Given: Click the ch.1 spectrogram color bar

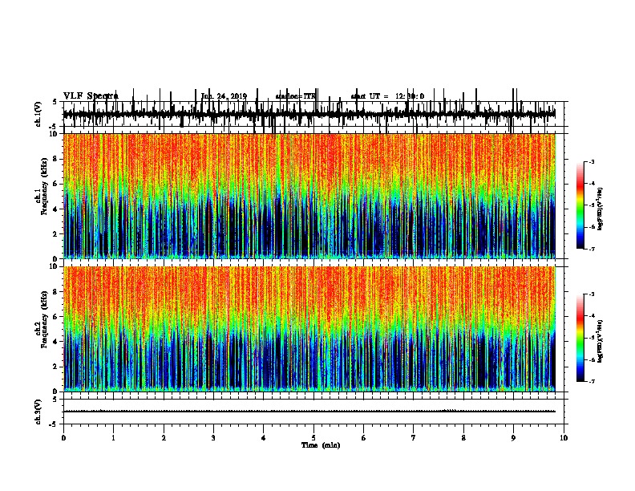Looking at the screenshot, I should [x=580, y=205].
